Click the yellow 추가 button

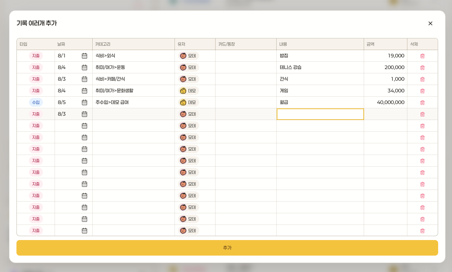coord(227,247)
